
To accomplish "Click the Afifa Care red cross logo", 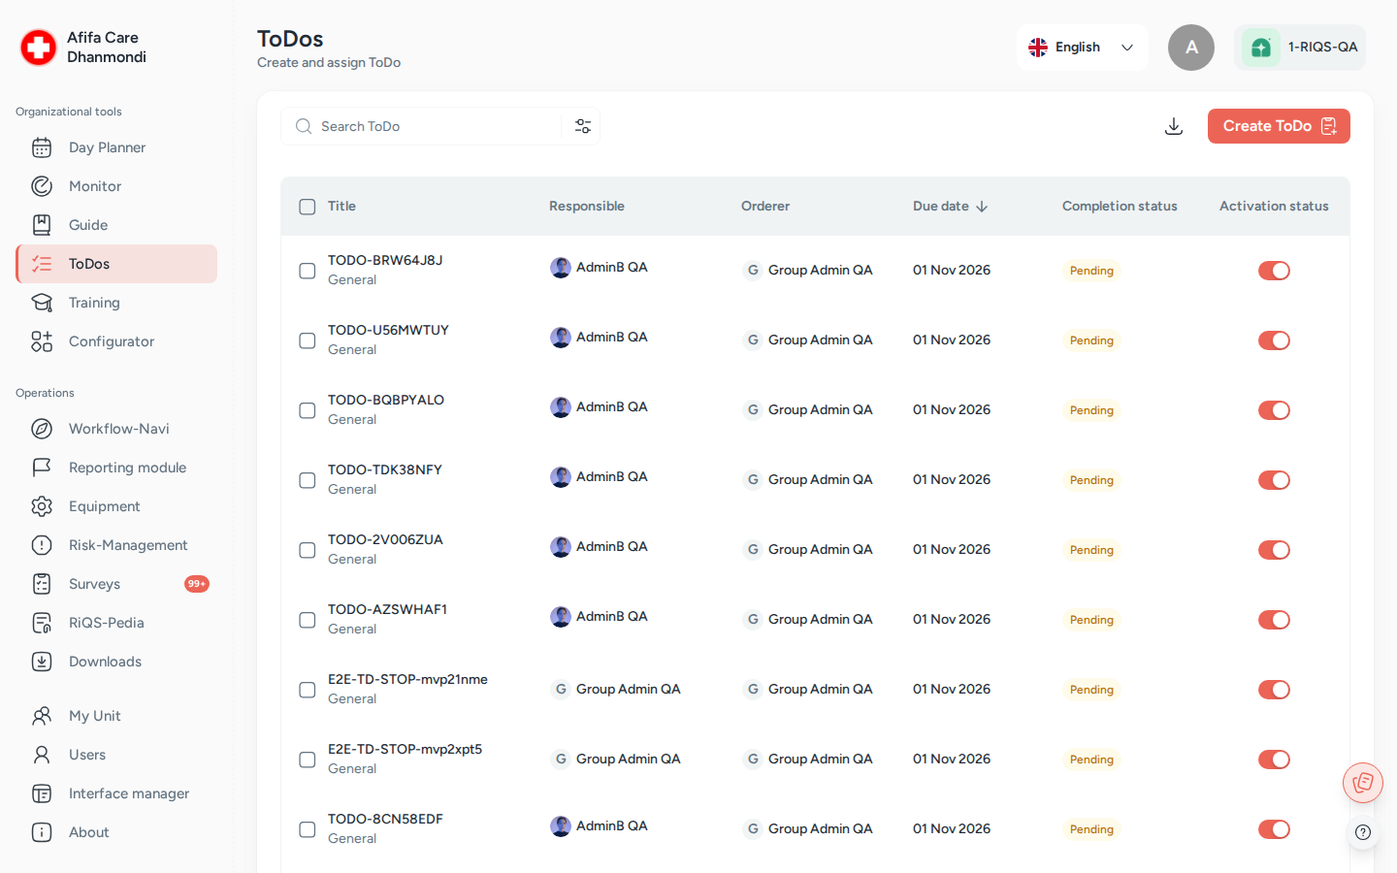I will point(39,48).
